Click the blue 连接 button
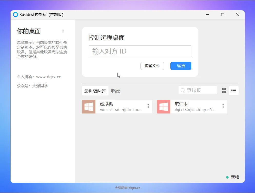The height and width of the screenshot is (193, 255). pyautogui.click(x=181, y=66)
